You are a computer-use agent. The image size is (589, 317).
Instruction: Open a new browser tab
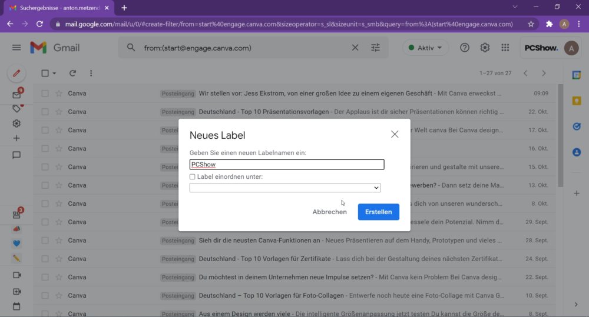124,8
